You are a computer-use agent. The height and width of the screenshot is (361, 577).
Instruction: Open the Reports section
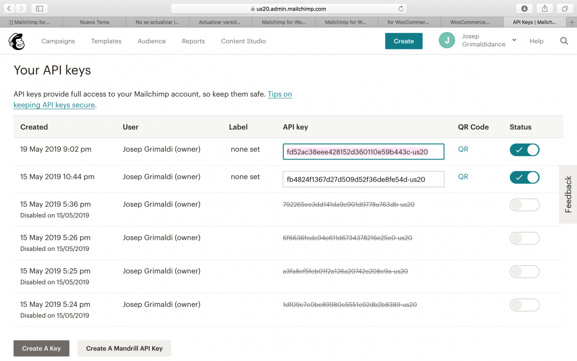click(193, 41)
